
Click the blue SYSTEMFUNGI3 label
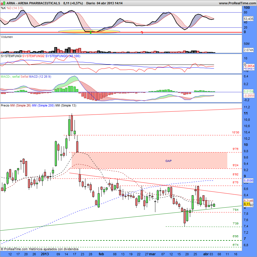57,56
